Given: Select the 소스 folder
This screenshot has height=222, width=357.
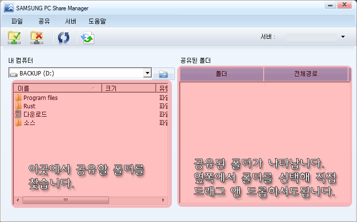Looking at the screenshot, I should pos(29,123).
